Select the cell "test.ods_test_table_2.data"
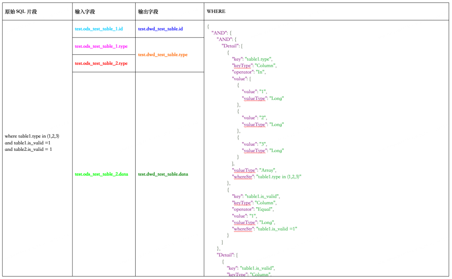This screenshot has width=452, height=279. coord(104,174)
